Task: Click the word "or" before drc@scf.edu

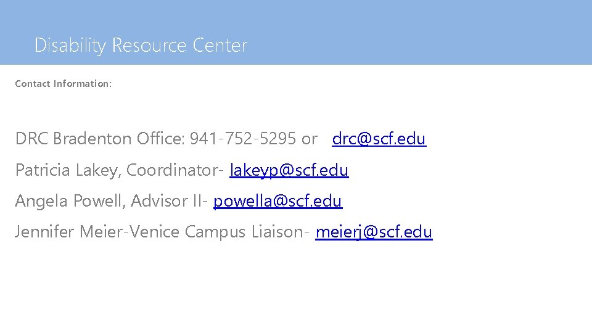Action: pyautogui.click(x=309, y=139)
